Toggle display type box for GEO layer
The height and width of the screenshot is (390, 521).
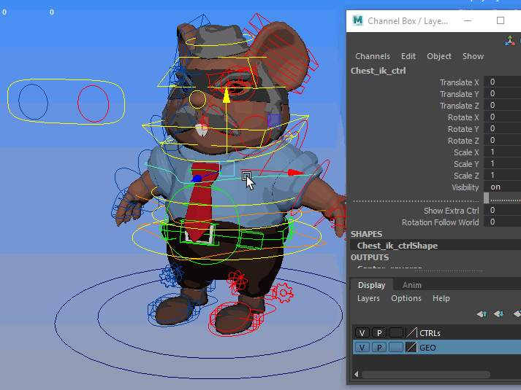pos(396,347)
